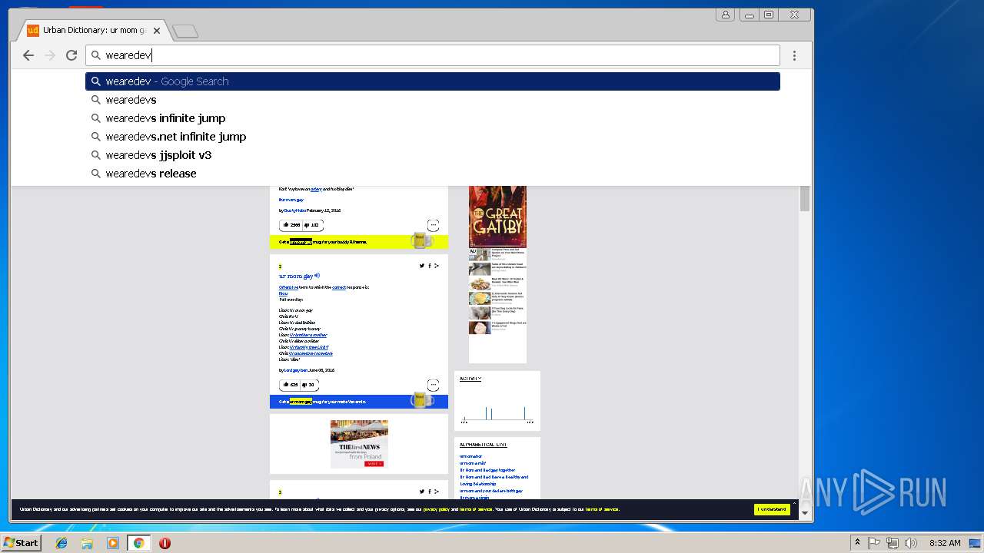Click the 'ur mom gay' definition 2 title
984x553 pixels.
[x=295, y=276]
